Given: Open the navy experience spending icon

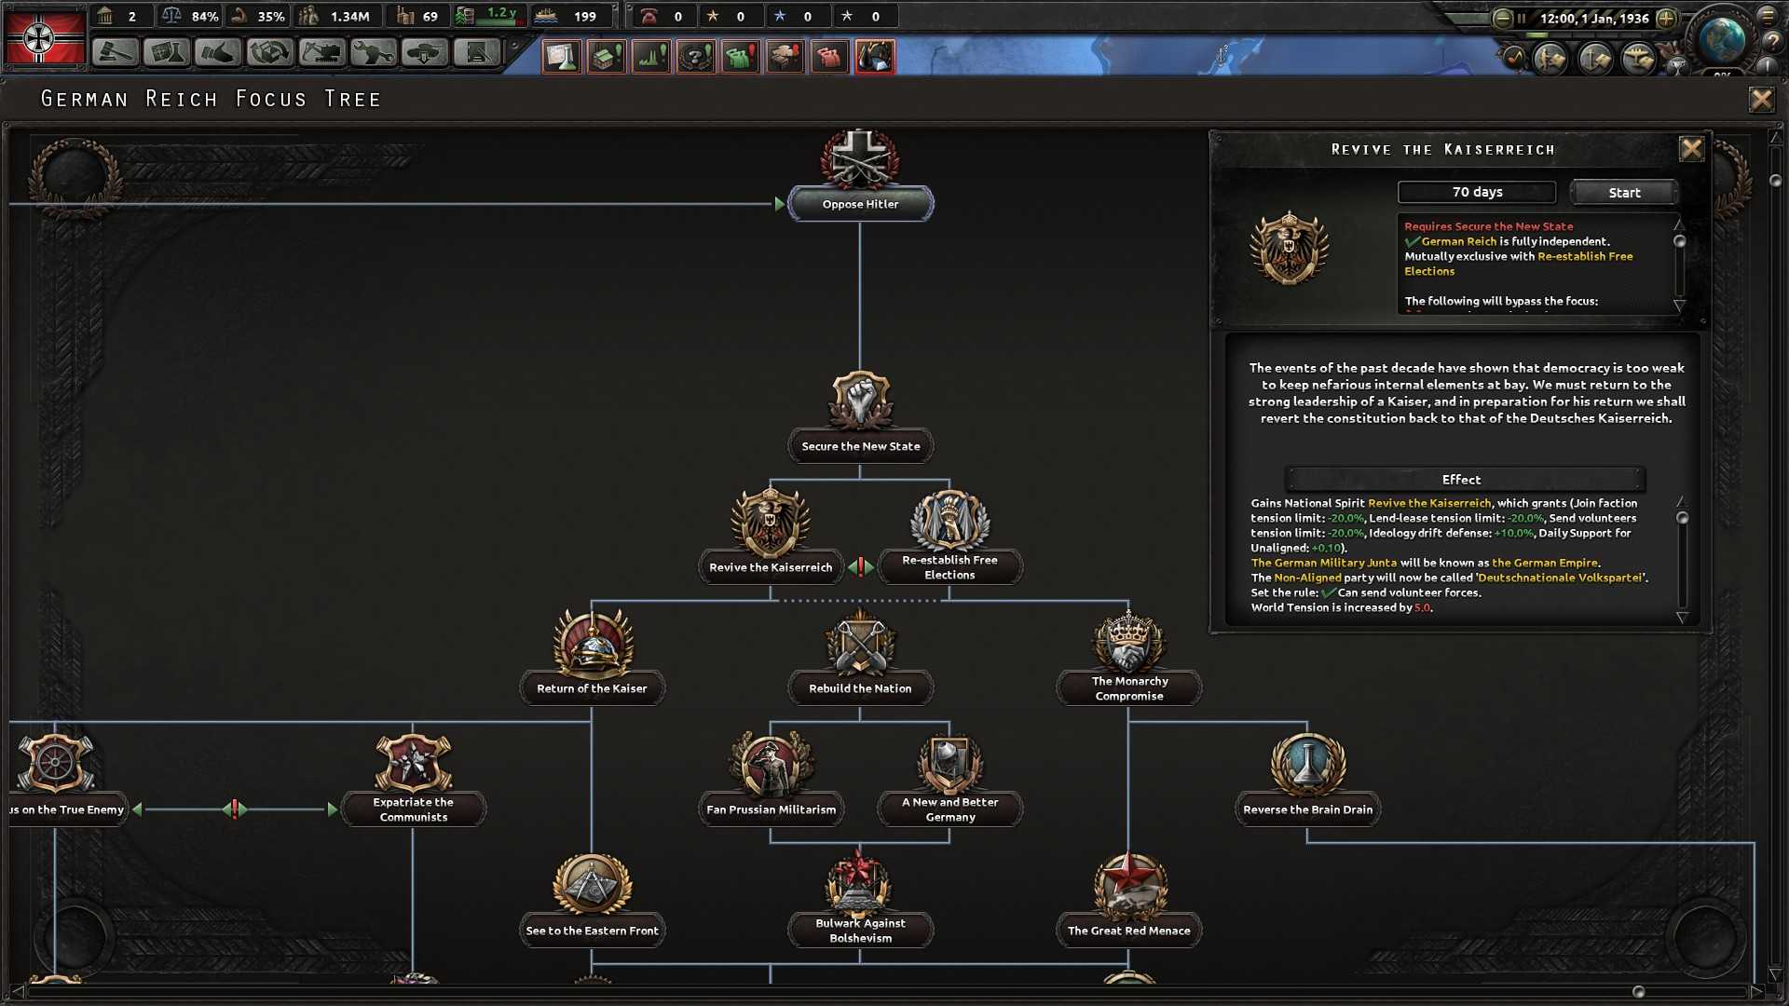Looking at the screenshot, I should [1595, 59].
